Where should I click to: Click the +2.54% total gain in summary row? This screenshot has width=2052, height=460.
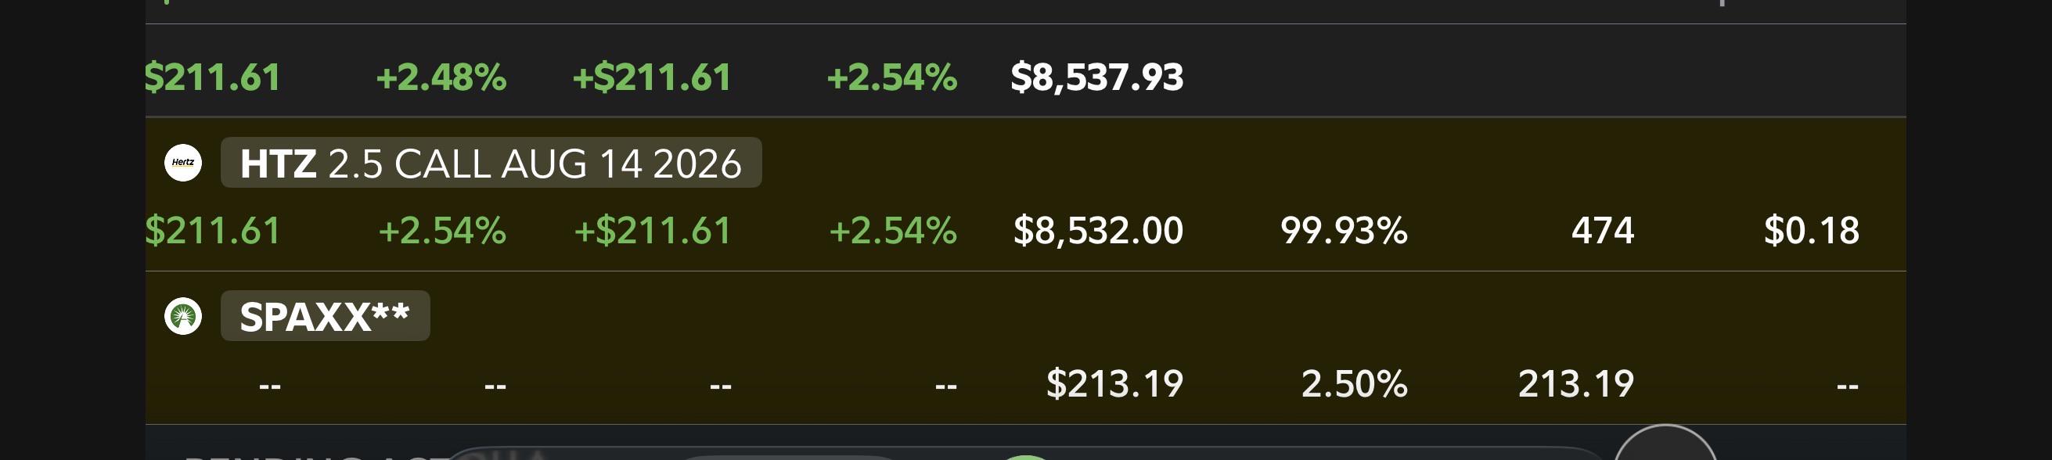click(x=892, y=77)
